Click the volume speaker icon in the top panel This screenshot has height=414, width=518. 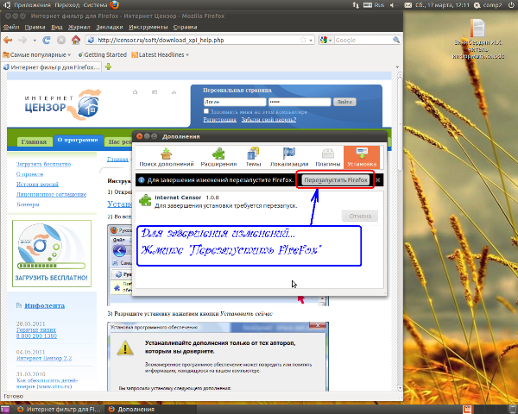(x=393, y=5)
